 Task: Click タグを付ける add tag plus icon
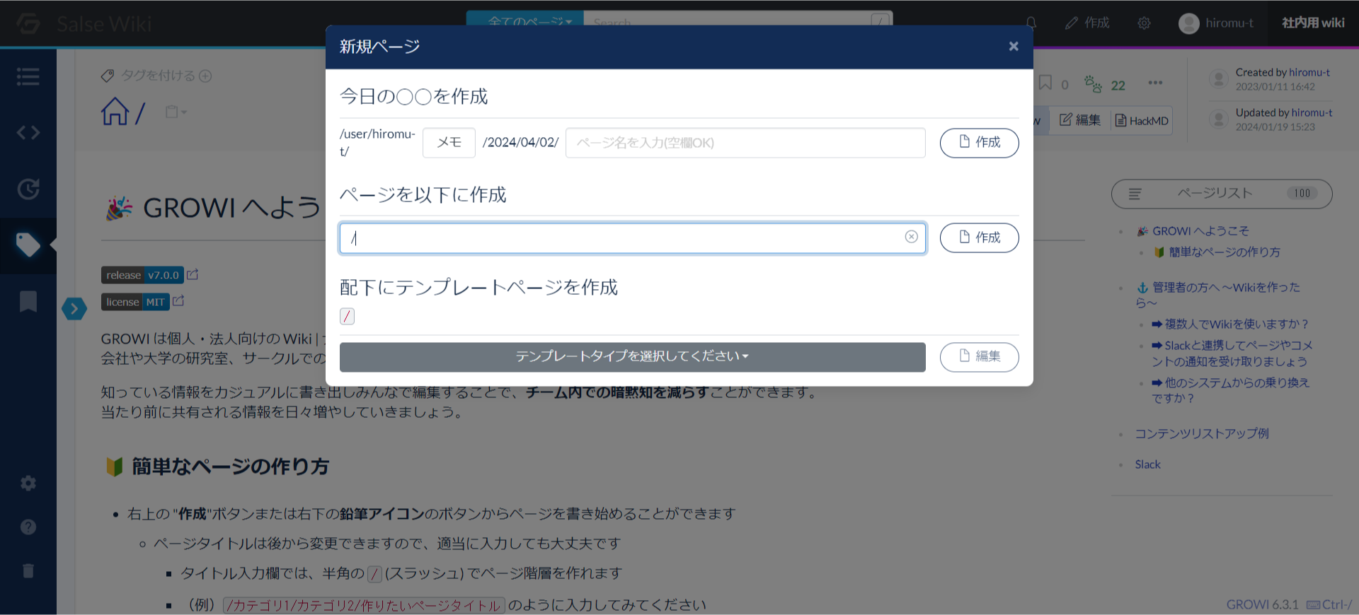(x=205, y=76)
